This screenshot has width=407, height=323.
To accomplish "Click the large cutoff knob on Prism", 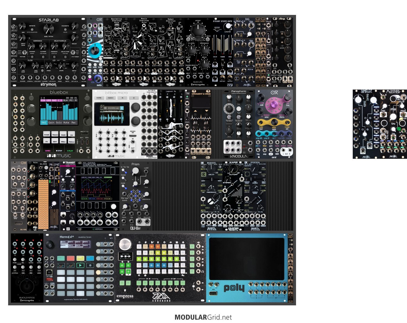I will pos(135,170).
